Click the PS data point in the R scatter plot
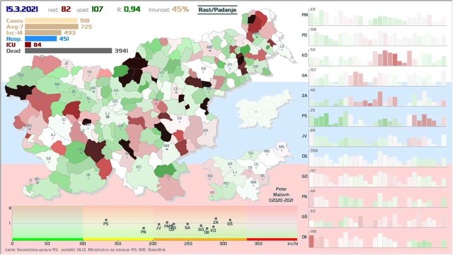 [x=106, y=220]
